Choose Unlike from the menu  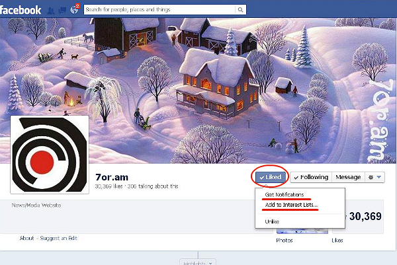(272, 222)
